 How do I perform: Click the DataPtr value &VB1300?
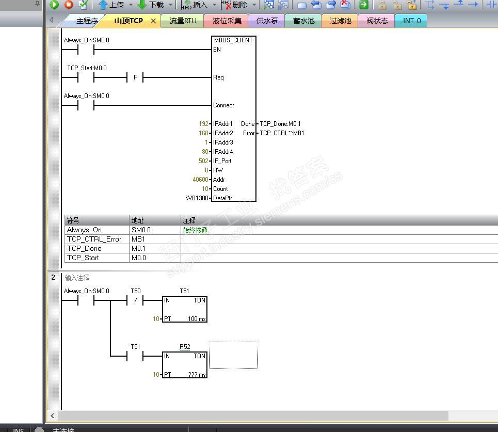pyautogui.click(x=197, y=198)
